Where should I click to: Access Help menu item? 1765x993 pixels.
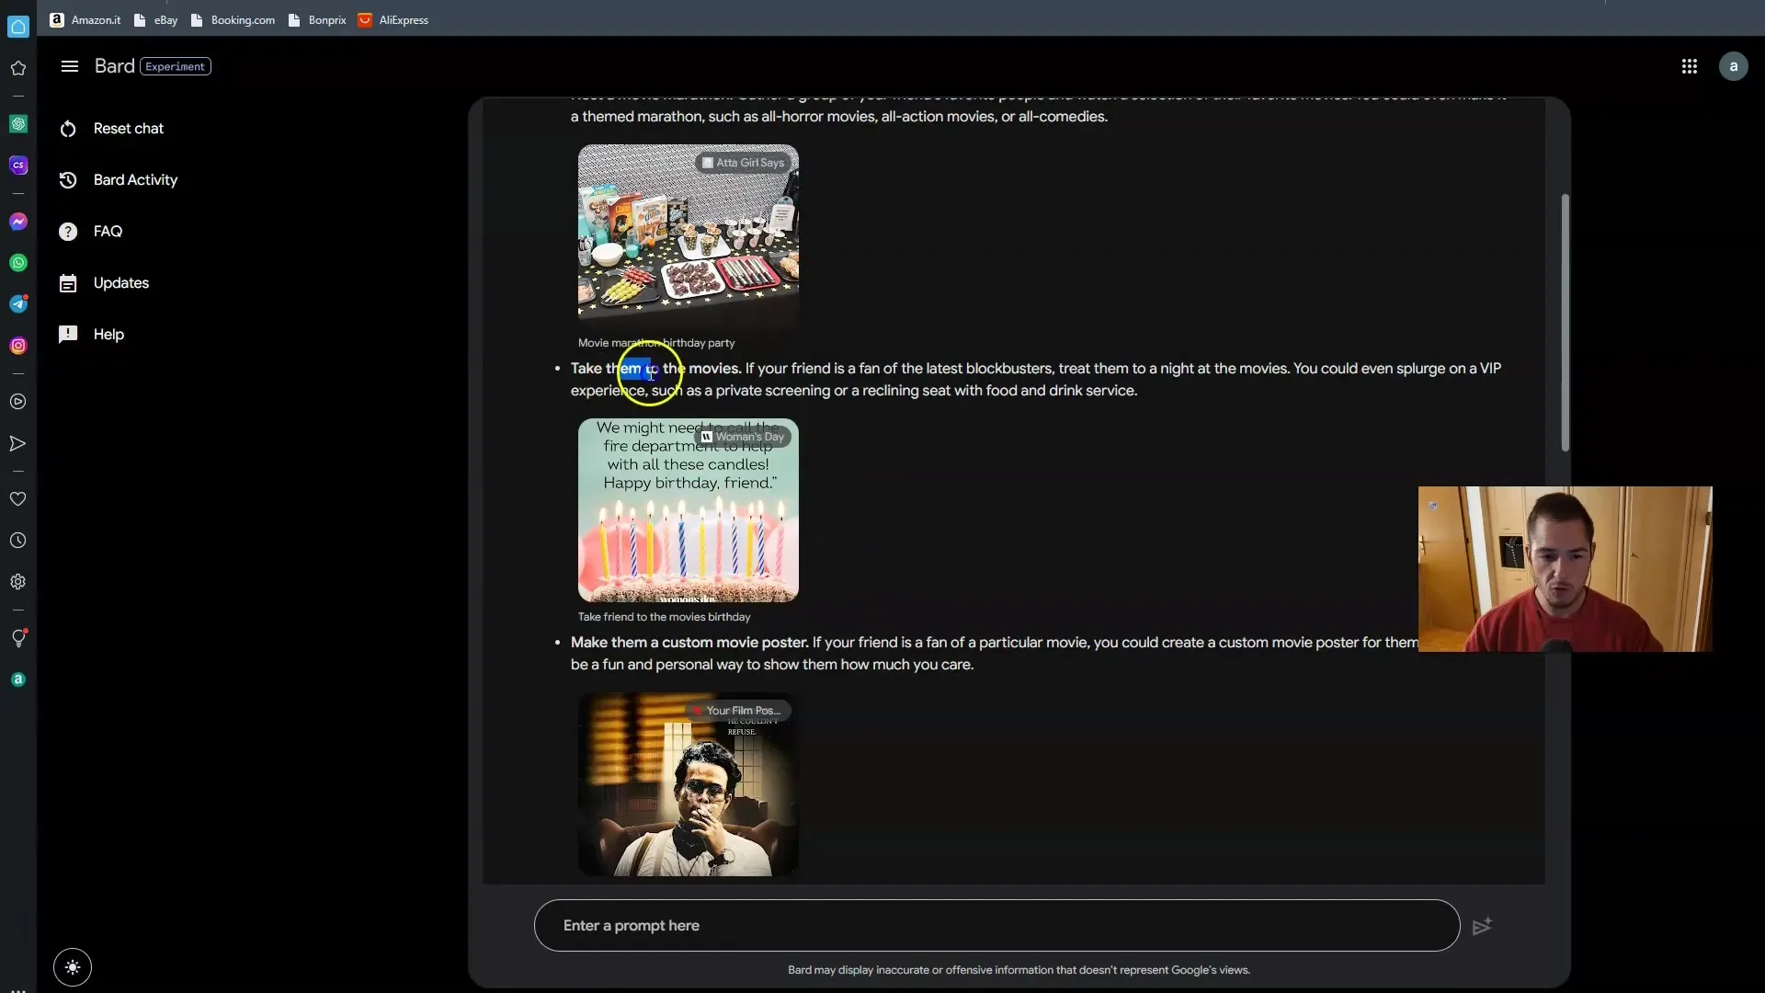(x=109, y=335)
